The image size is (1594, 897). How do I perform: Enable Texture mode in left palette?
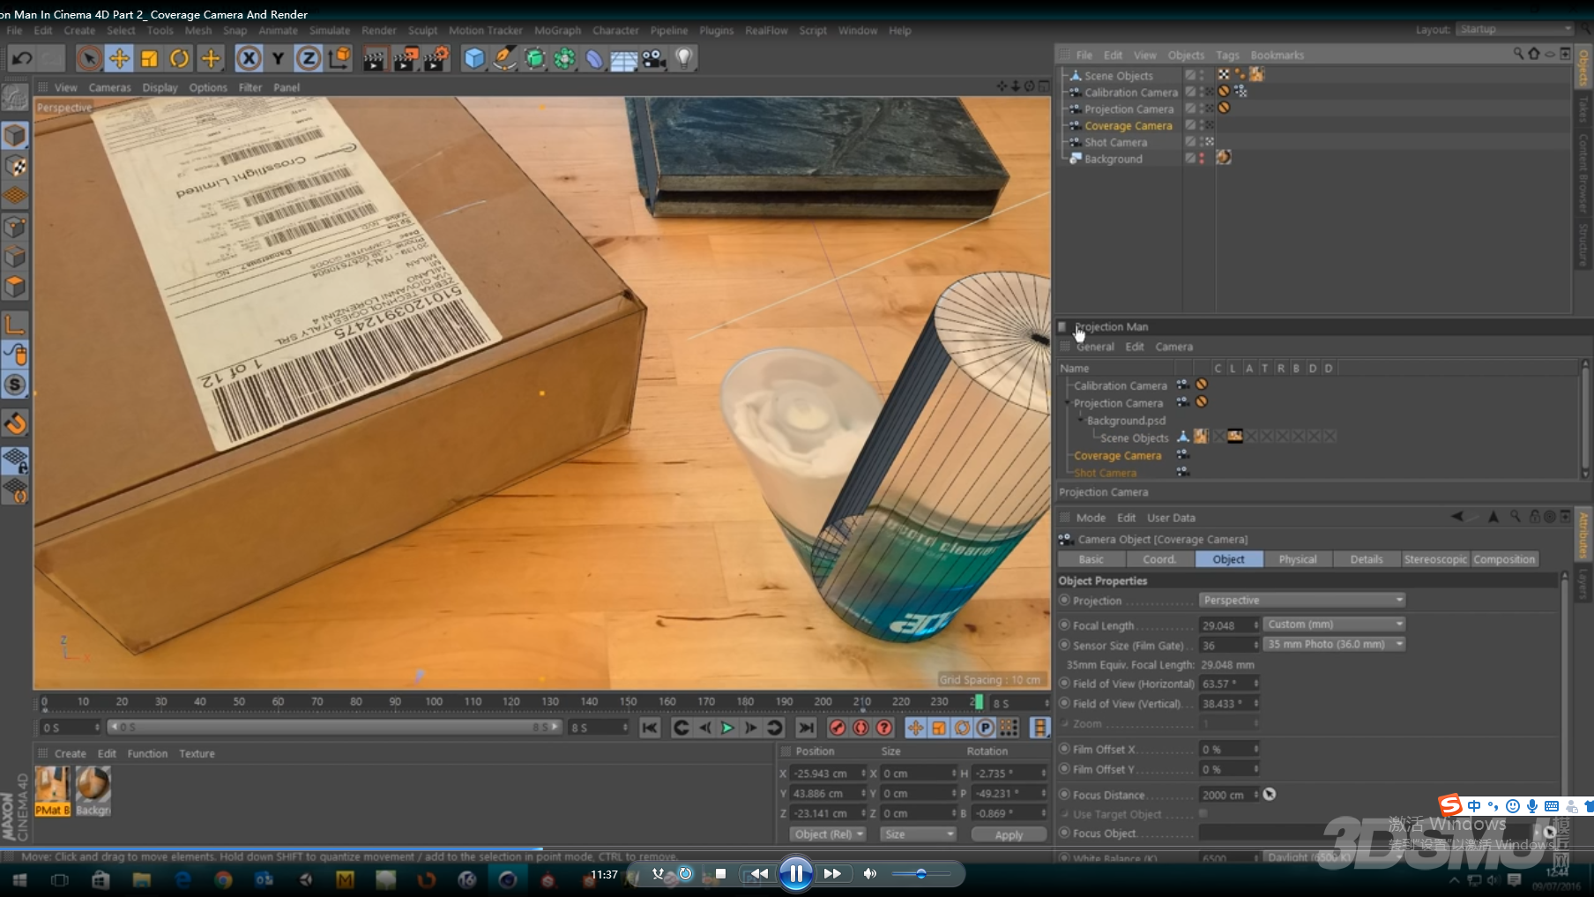15,167
